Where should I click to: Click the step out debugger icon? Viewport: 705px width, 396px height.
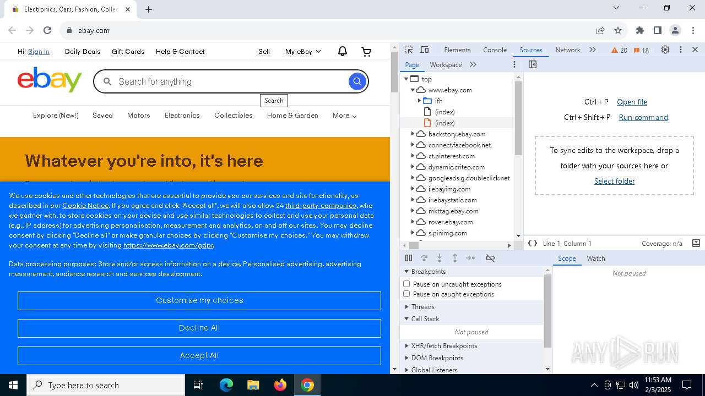tap(455, 258)
